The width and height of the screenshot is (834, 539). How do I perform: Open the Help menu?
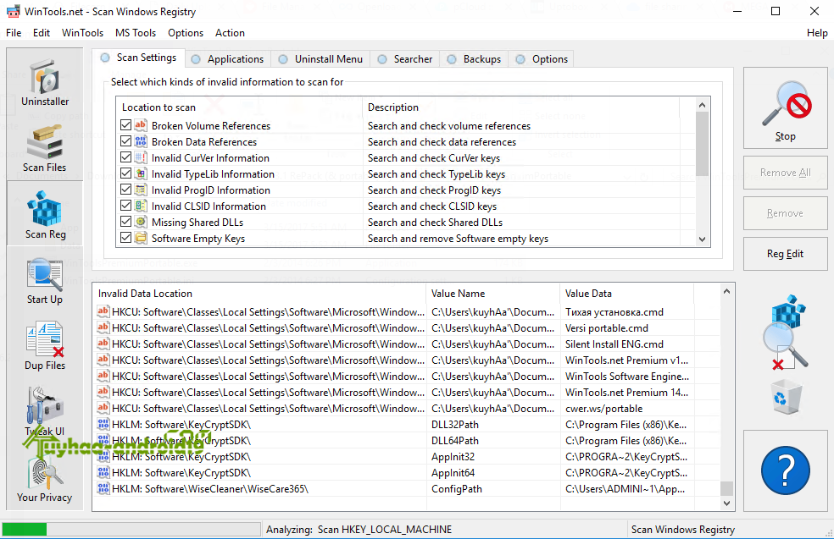(x=817, y=33)
